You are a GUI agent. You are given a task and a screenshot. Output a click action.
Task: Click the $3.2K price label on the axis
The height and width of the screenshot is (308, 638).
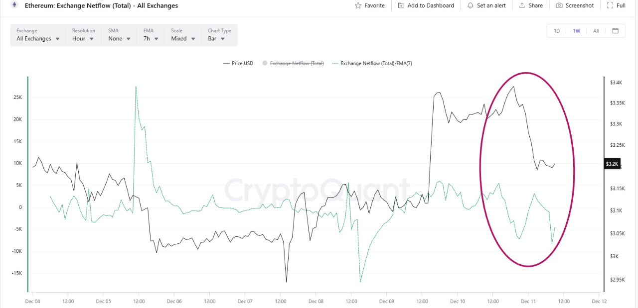(x=612, y=163)
